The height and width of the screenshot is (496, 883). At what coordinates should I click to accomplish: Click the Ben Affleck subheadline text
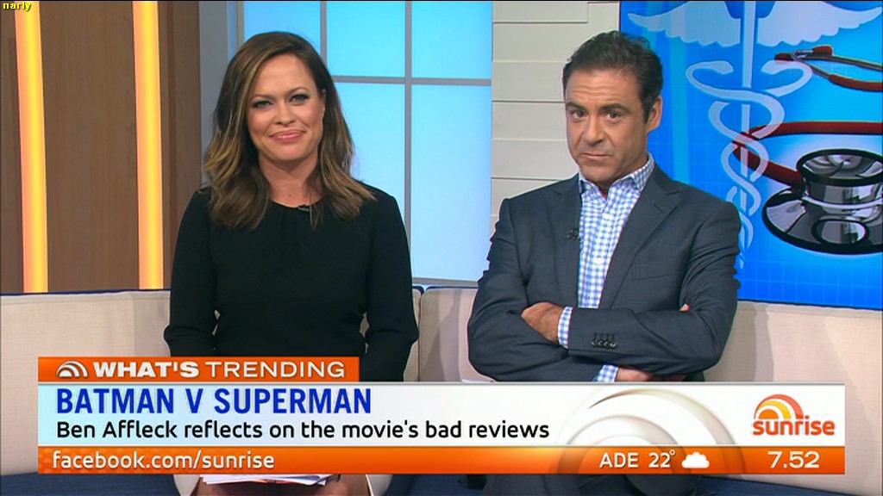click(303, 431)
